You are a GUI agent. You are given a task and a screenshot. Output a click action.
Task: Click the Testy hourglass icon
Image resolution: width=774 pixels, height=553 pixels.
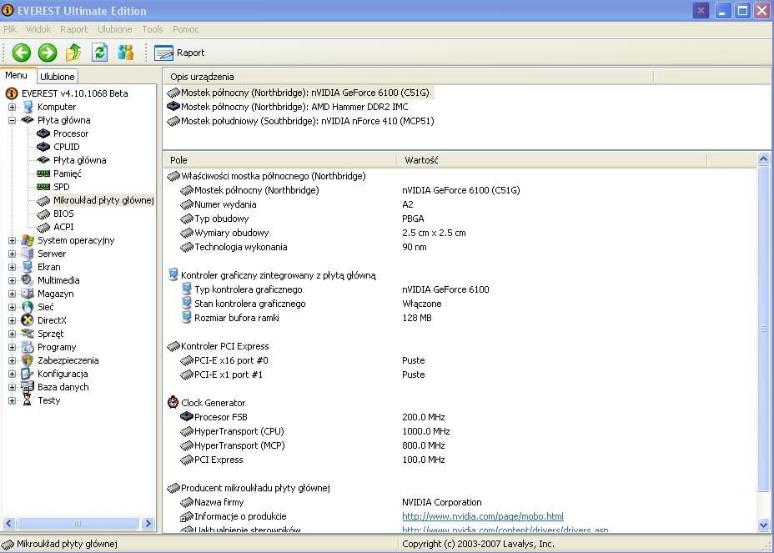[x=28, y=400]
